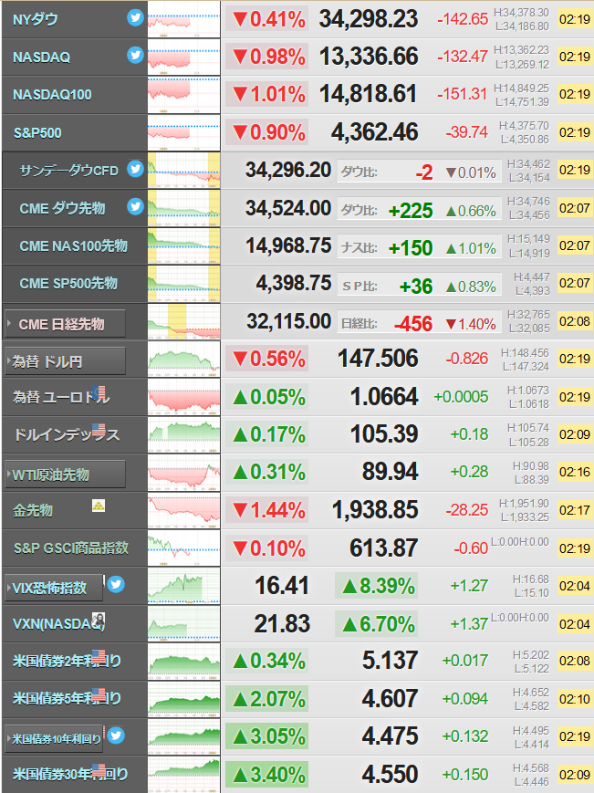Open the 金先物 mini chart
This screenshot has width=594, height=793.
(184, 510)
